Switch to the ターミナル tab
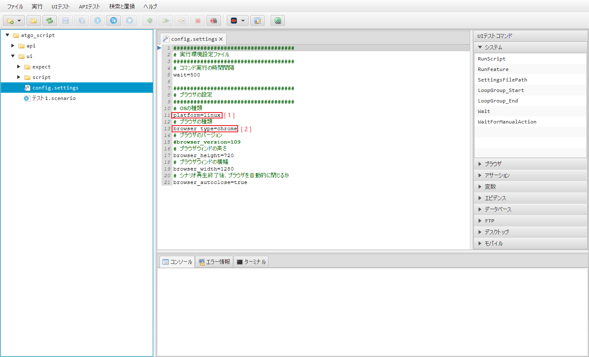The height and width of the screenshot is (357, 589). coord(251,262)
